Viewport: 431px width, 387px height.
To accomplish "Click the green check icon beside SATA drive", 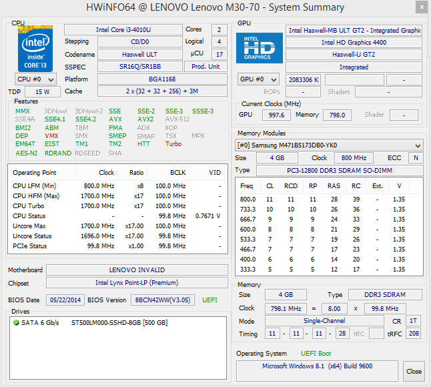I will [x=16, y=323].
